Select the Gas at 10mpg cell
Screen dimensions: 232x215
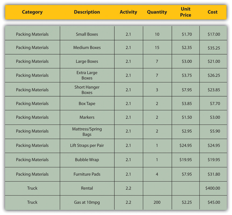pos(87,202)
